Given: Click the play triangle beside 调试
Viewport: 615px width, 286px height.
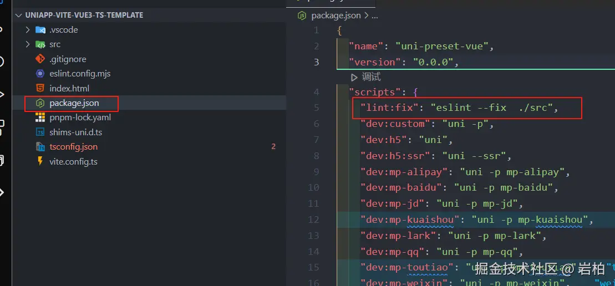Looking at the screenshot, I should [354, 77].
